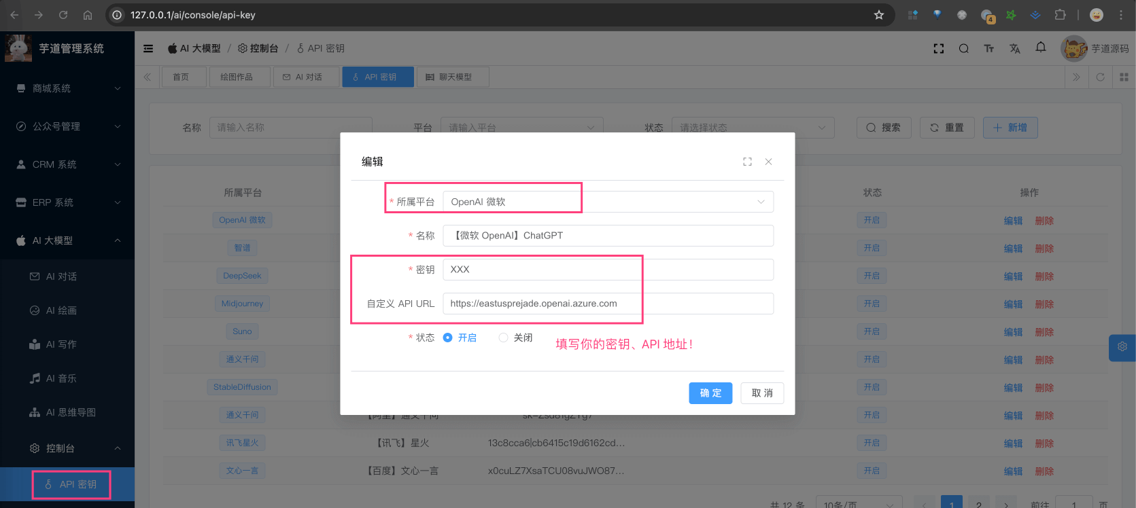Collapse the AI 大模型 sidebar section
This screenshot has height=508, width=1136.
point(67,240)
